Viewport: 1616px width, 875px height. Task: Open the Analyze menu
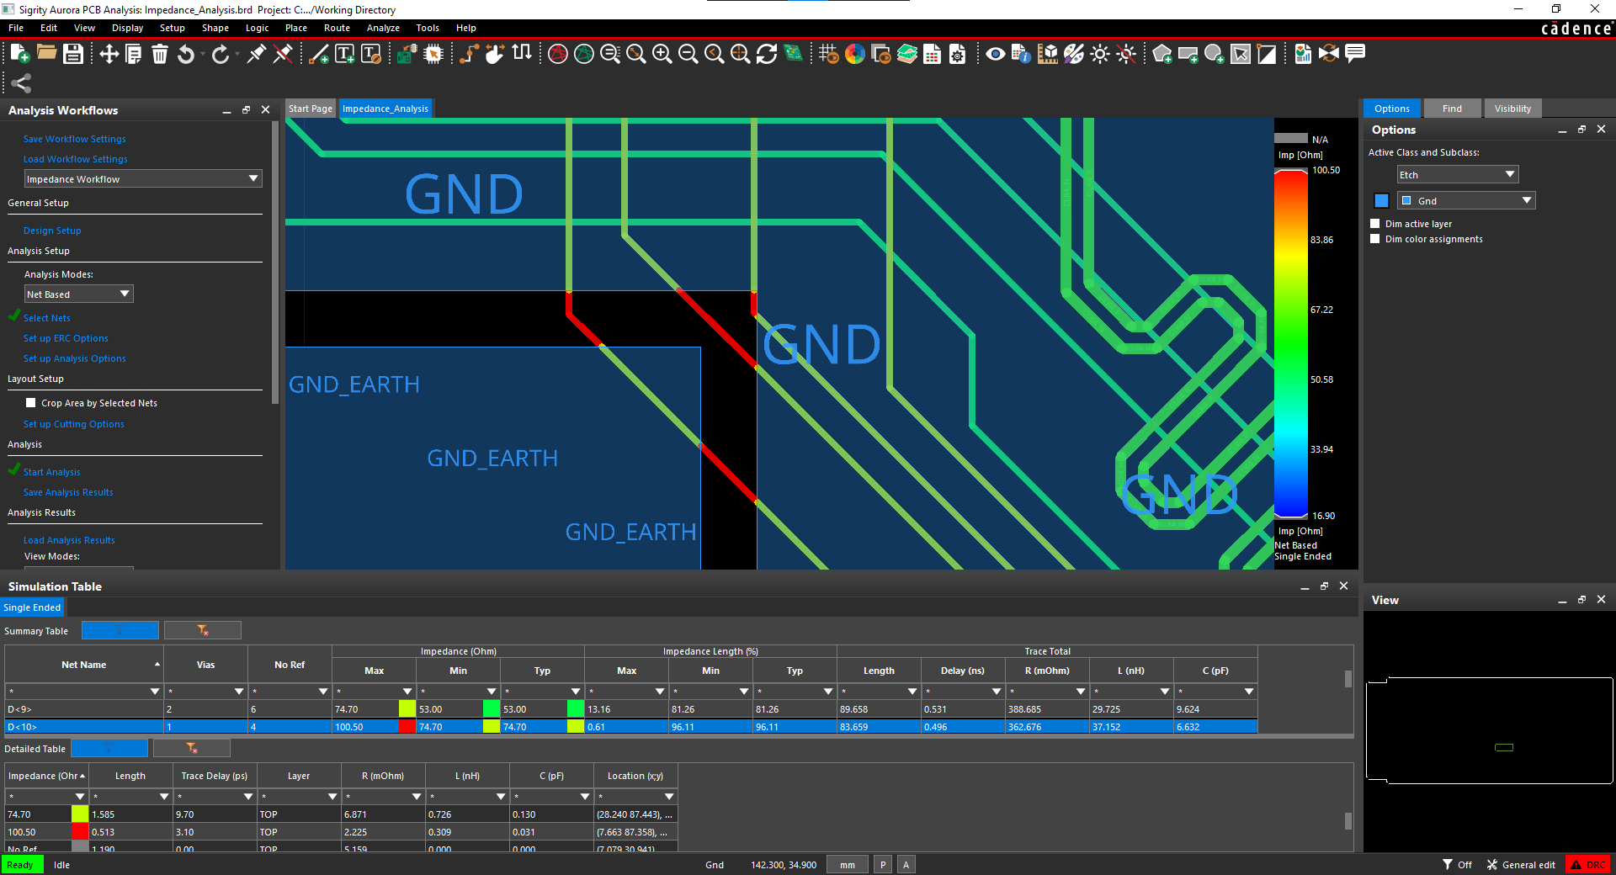383,28
